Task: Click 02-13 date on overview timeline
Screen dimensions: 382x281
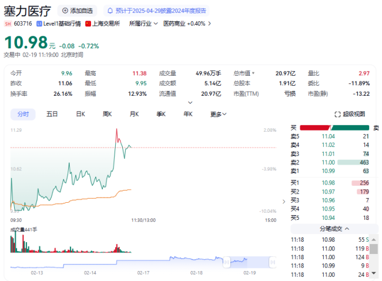Action: pos(37,273)
